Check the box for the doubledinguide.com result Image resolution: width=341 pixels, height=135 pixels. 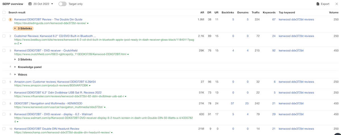click(4, 19)
